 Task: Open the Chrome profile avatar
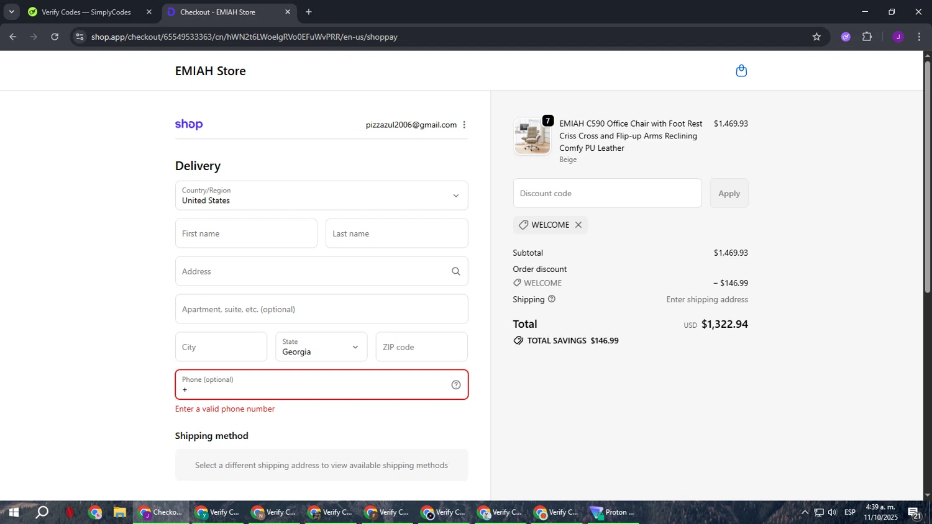pyautogui.click(x=898, y=37)
